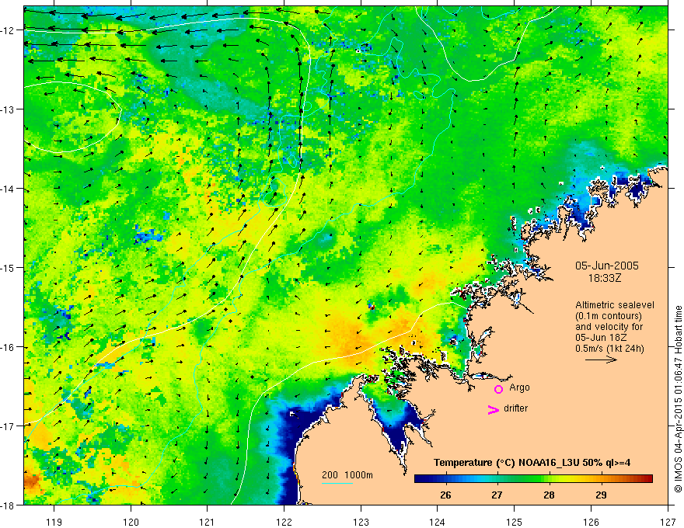This screenshot has width=684, height=528.
Task: Click the 27 label under color bar
Action: 497,495
